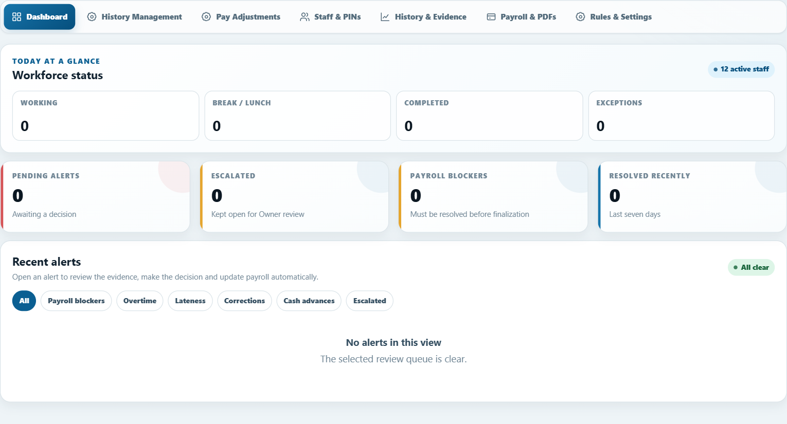Click the Staff & PINs people icon
This screenshot has width=787, height=424.
coord(305,17)
